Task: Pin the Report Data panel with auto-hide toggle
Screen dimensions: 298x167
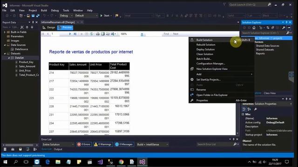Action: point(33,22)
